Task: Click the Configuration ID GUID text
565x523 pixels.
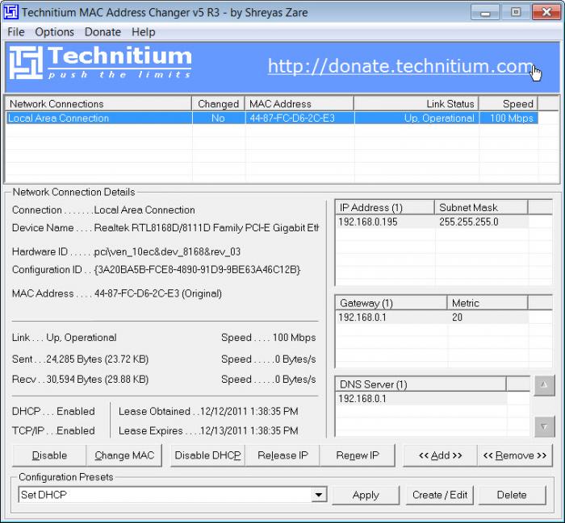Action: pyautogui.click(x=197, y=269)
